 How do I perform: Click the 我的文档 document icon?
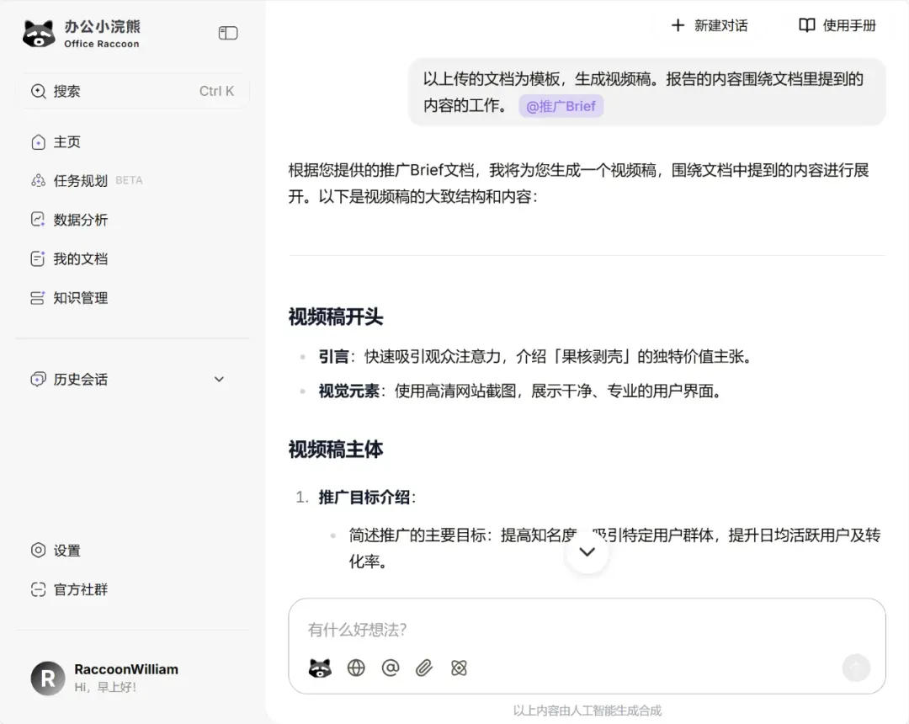pos(38,258)
